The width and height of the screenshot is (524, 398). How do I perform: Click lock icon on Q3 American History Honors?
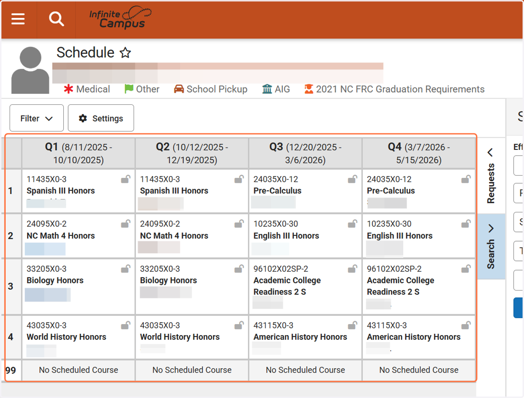point(352,325)
